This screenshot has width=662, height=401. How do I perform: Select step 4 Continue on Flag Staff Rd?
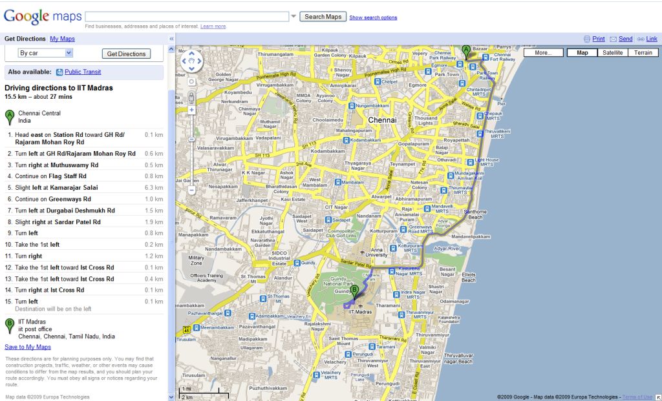pyautogui.click(x=83, y=176)
